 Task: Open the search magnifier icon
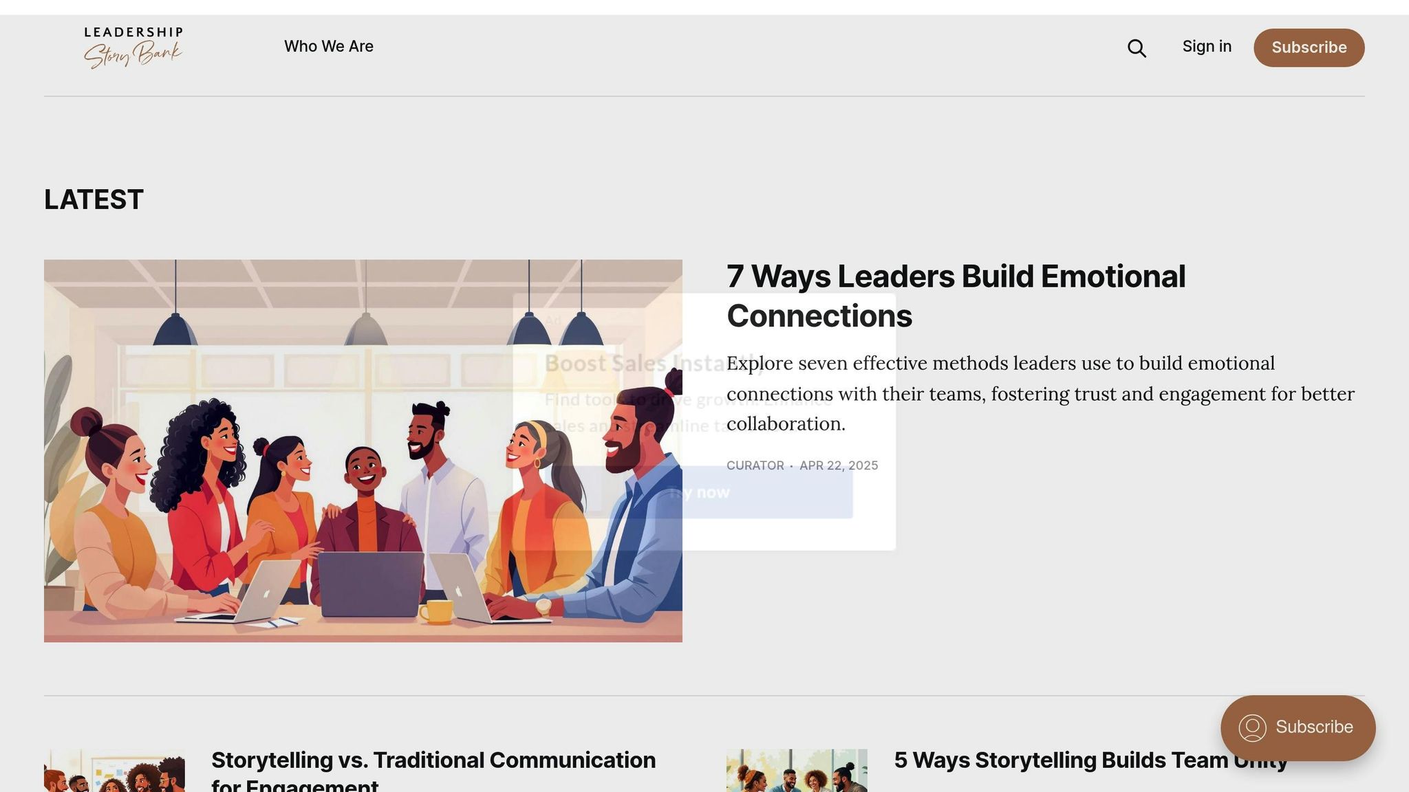(1137, 48)
